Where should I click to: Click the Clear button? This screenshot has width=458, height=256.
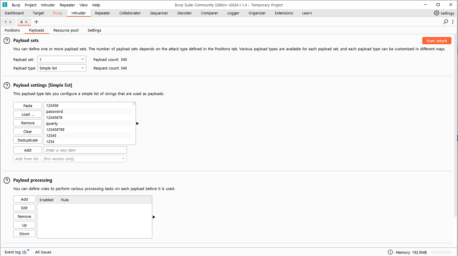28,132
